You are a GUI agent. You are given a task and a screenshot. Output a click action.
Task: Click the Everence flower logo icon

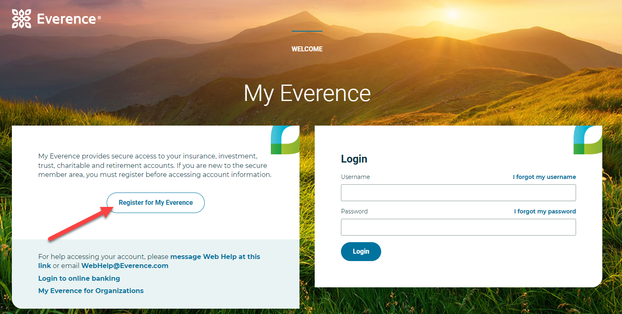click(x=22, y=19)
